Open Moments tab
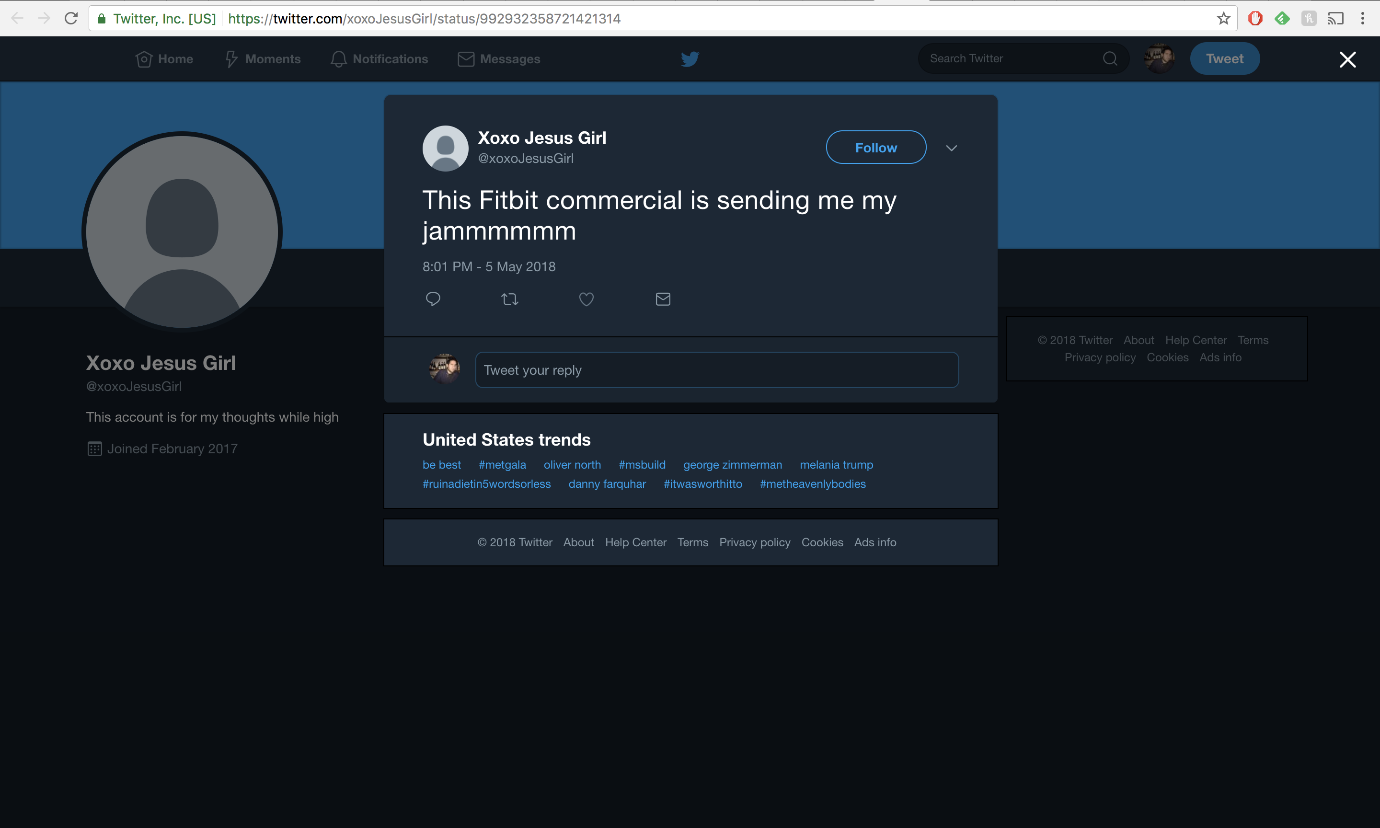The width and height of the screenshot is (1380, 828). click(x=263, y=58)
